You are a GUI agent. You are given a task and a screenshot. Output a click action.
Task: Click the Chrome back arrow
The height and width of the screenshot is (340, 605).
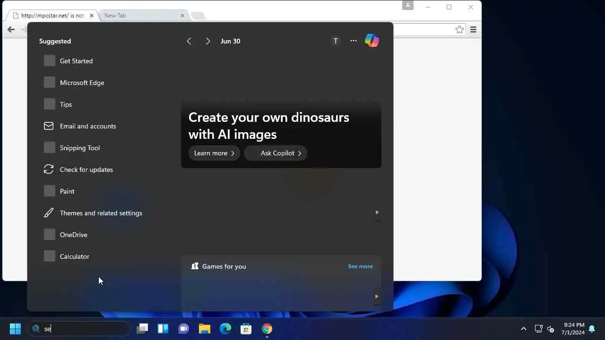(11, 29)
